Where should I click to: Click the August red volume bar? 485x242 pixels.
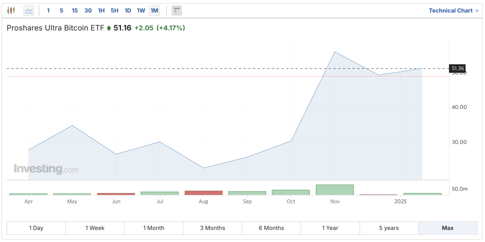(x=203, y=192)
